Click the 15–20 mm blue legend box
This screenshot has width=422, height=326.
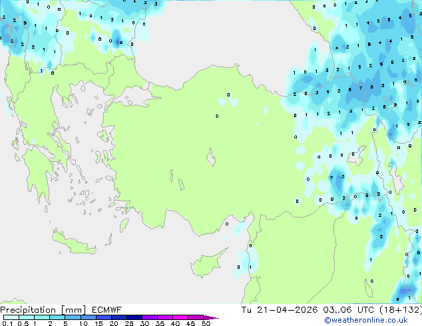[103, 317]
